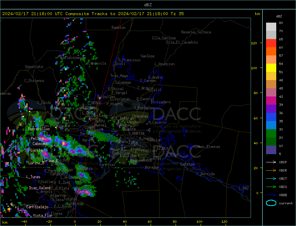Click the Ramblon label near top
Viewport: 296px width, 226px height.
[x=118, y=28]
